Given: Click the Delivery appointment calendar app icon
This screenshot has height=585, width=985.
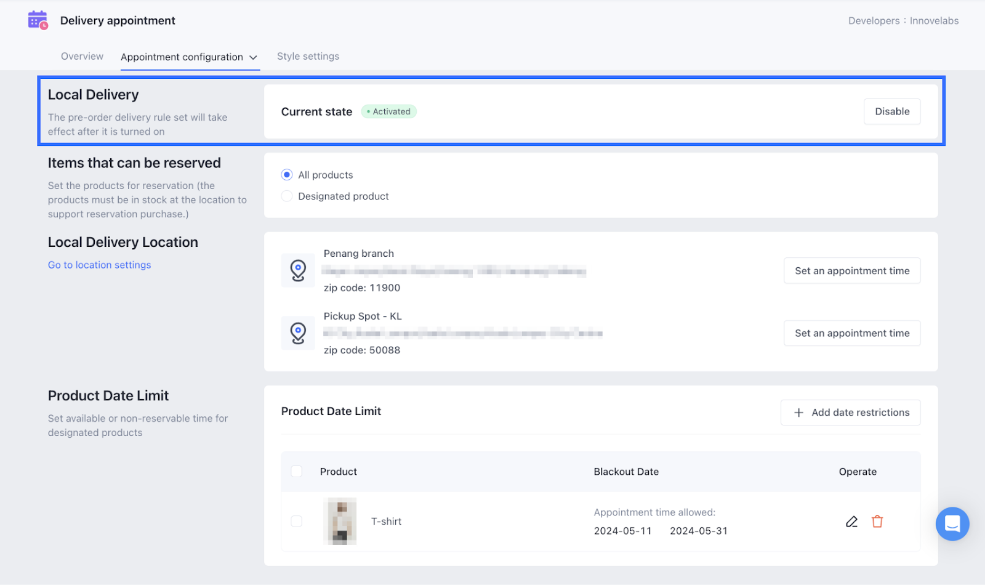Looking at the screenshot, I should click(x=38, y=20).
